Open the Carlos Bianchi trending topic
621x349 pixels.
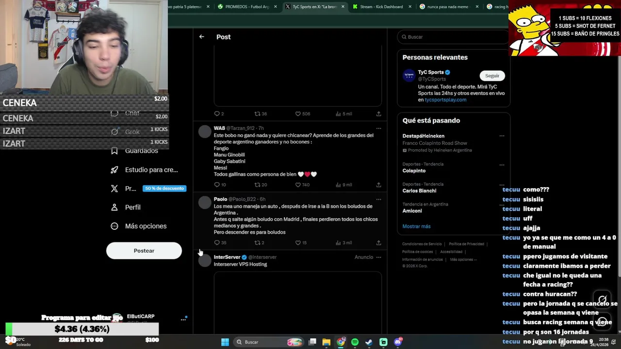point(419,191)
